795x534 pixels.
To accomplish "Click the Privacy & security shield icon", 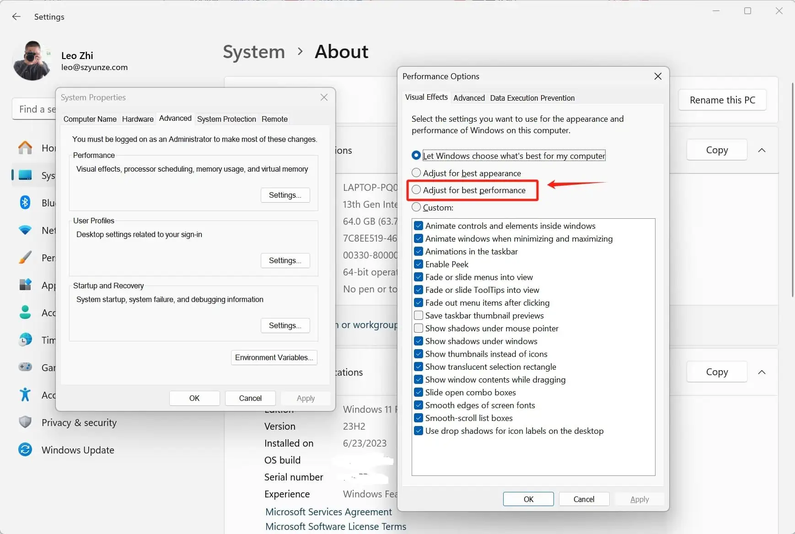I will click(x=25, y=422).
